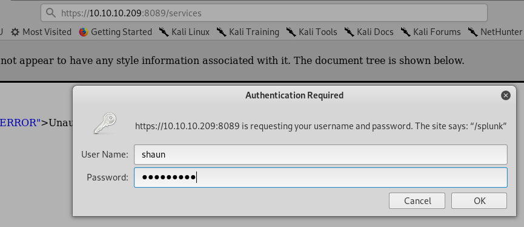Click the 'User Name:' label

click(x=105, y=155)
